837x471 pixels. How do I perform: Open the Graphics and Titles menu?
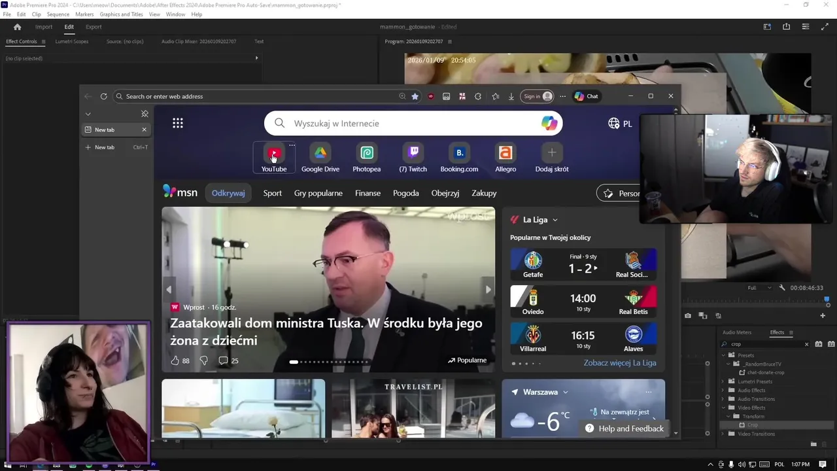pyautogui.click(x=121, y=14)
